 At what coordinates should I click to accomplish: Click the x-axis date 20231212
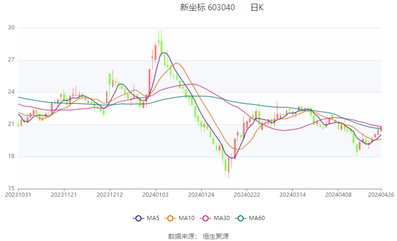click(110, 195)
